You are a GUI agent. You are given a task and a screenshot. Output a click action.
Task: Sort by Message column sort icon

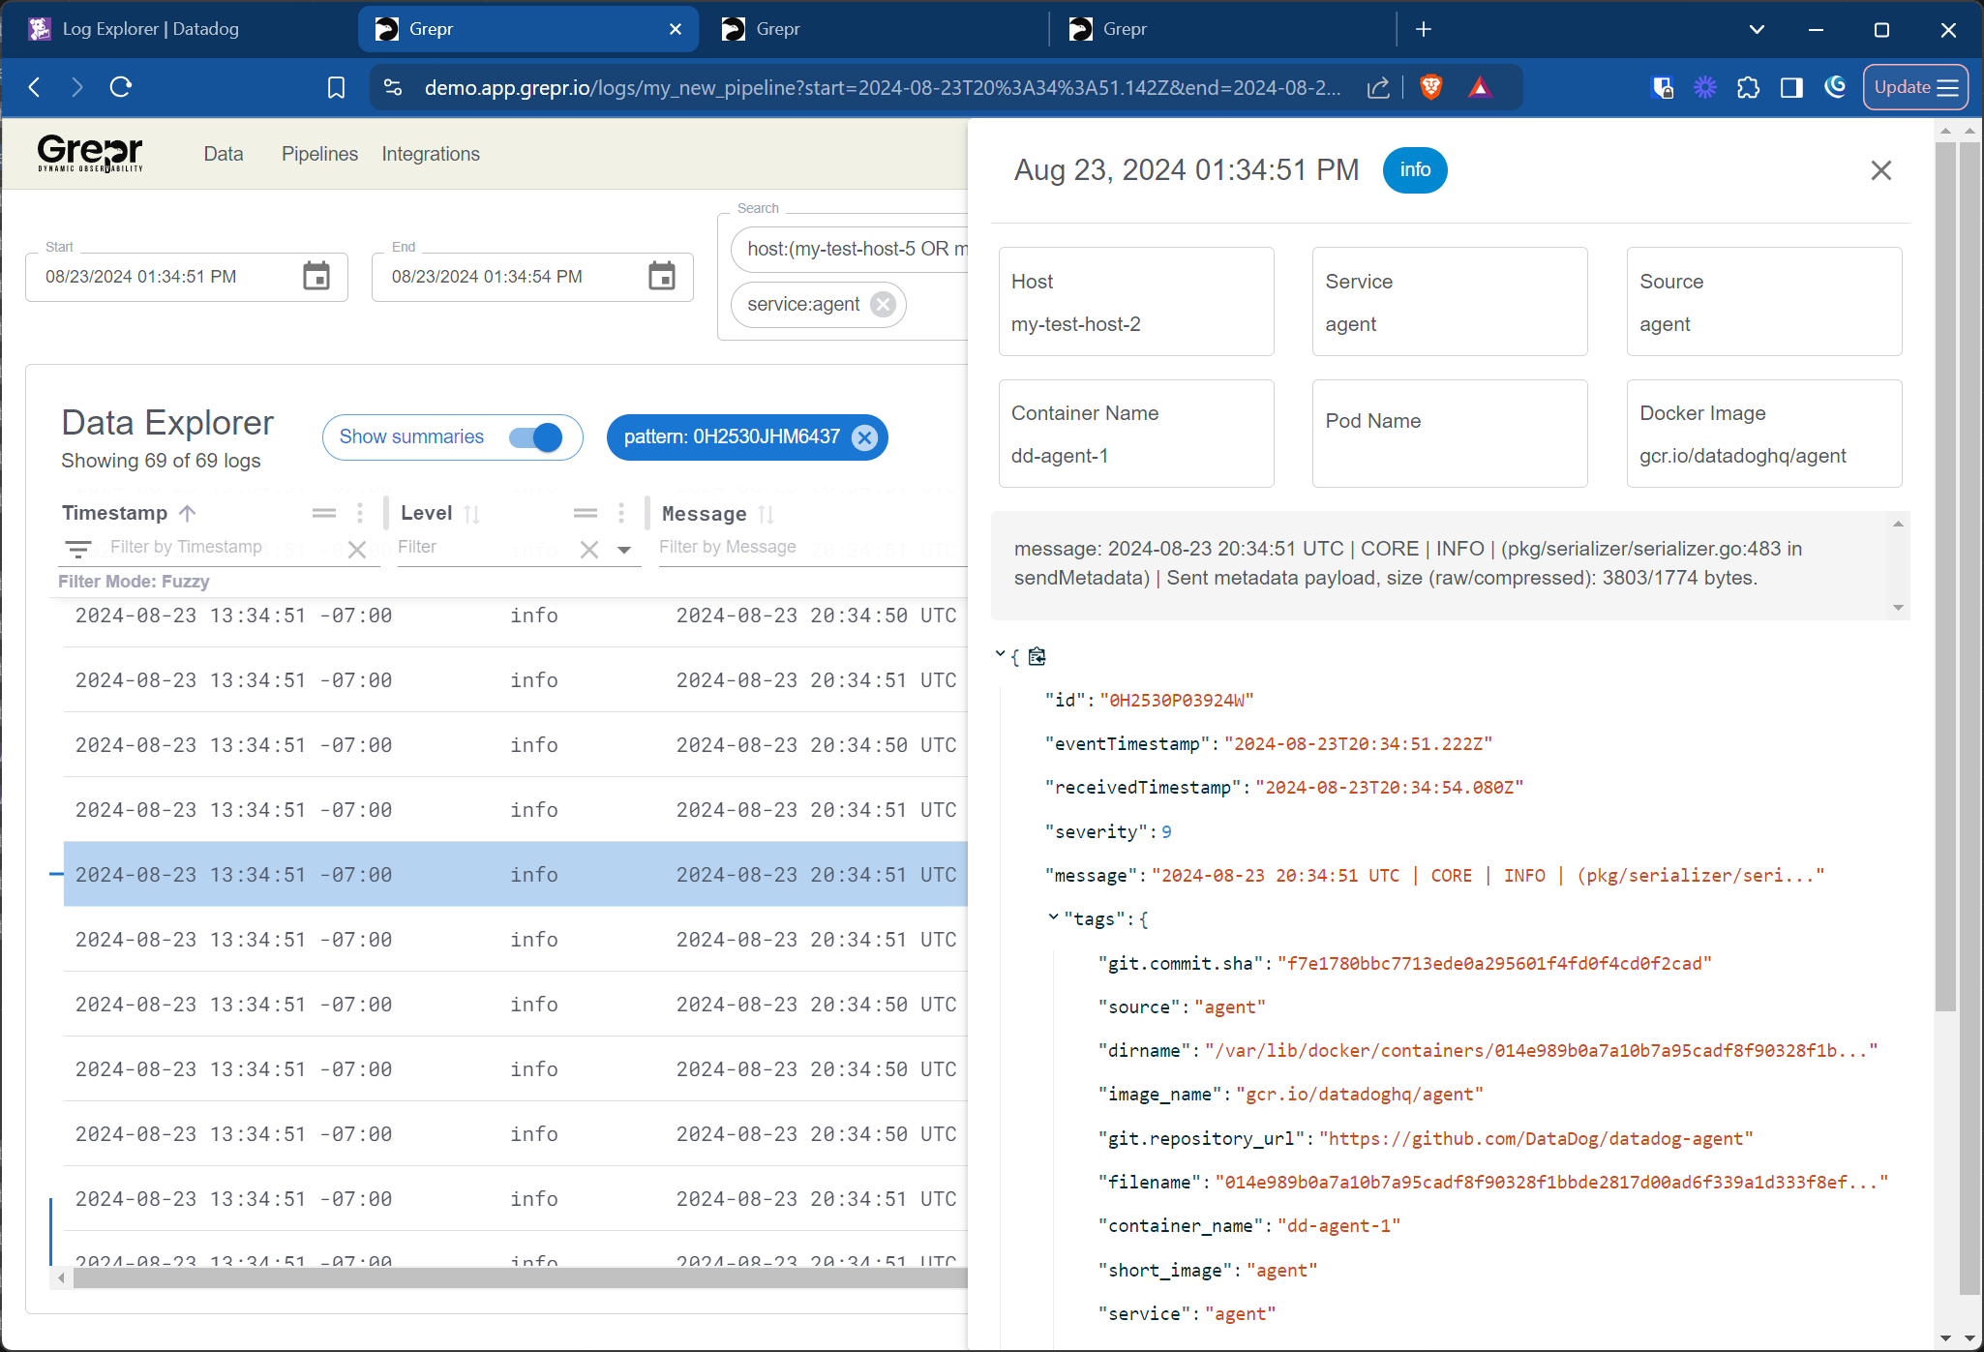[767, 514]
